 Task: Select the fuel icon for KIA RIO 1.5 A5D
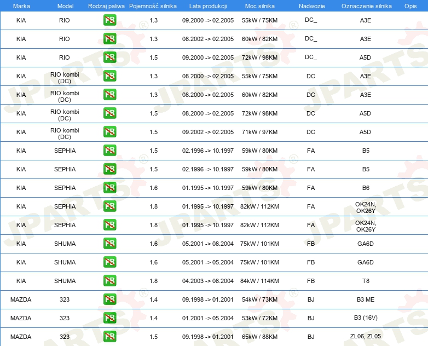click(x=109, y=57)
